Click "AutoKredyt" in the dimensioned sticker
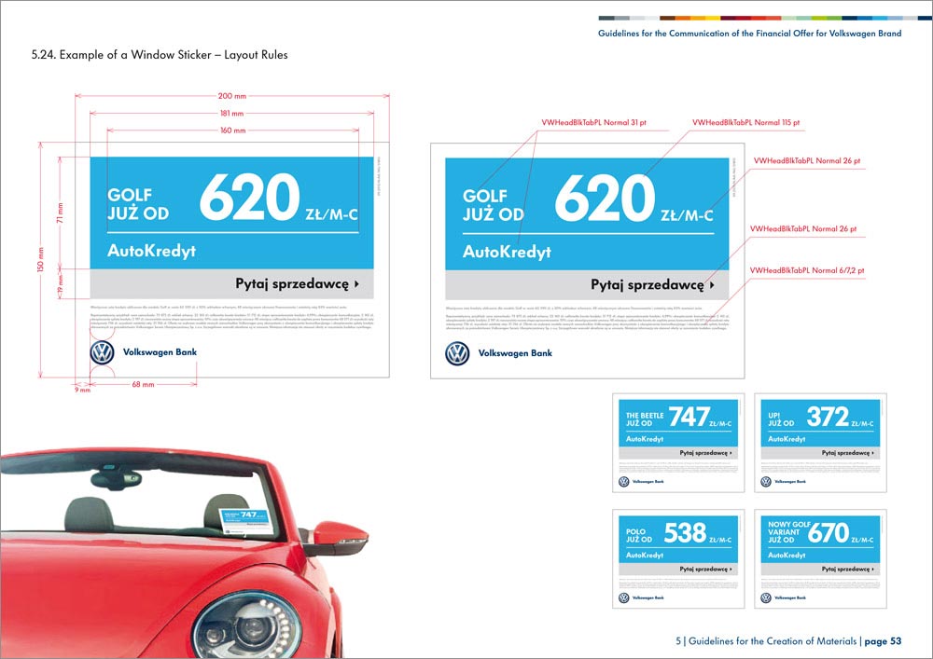Viewport: 933px width, 659px height. [152, 251]
